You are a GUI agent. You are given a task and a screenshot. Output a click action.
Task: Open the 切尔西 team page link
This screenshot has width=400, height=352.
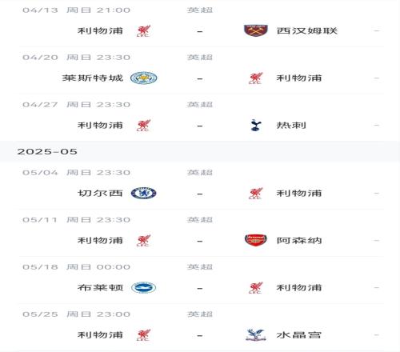tap(100, 193)
